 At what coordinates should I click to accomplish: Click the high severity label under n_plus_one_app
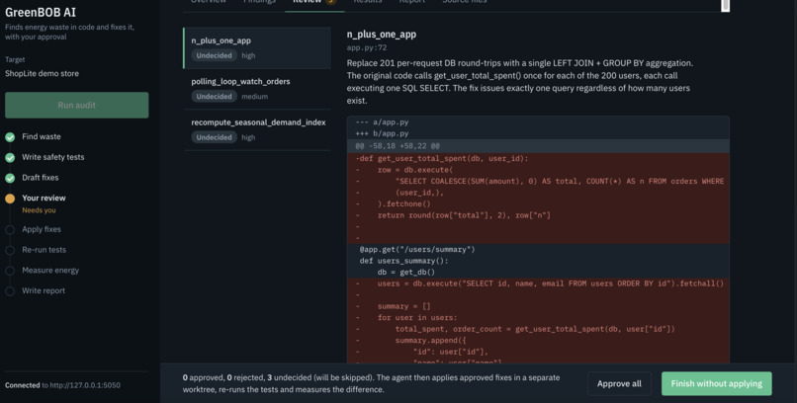click(248, 56)
